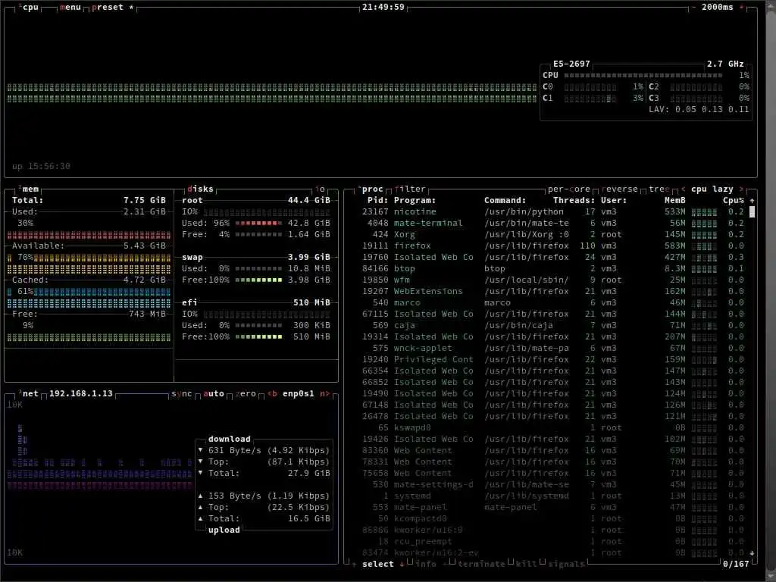Select previous network interface with b arrow

272,394
